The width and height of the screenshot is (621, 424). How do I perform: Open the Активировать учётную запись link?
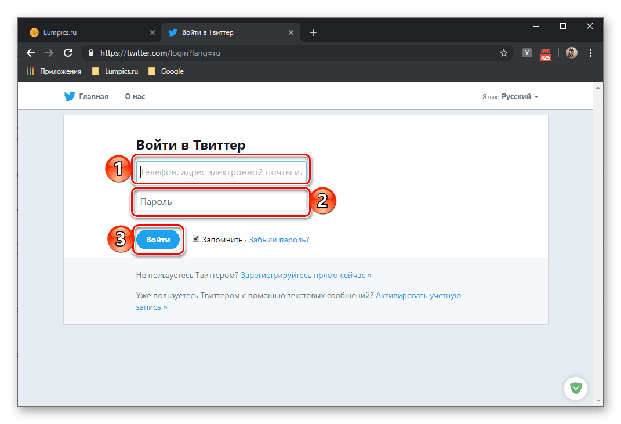298,301
